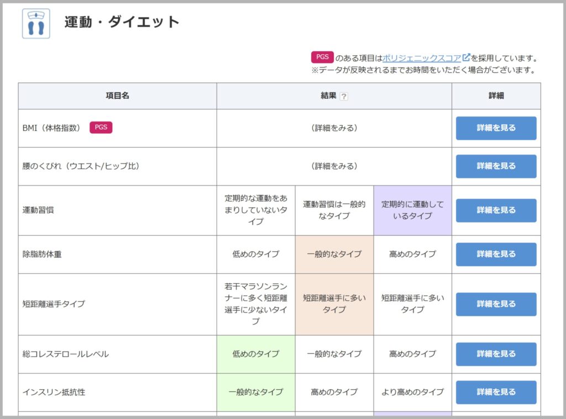
Task: Open 詳細を見る for 短距離選手タイプ row
Action: tap(496, 304)
